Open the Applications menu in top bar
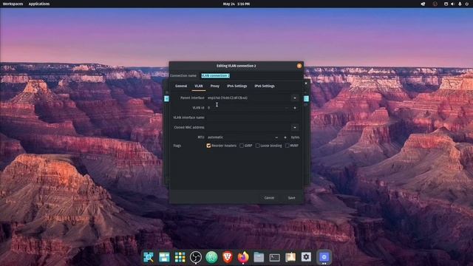The width and height of the screenshot is (473, 266). coord(39,4)
